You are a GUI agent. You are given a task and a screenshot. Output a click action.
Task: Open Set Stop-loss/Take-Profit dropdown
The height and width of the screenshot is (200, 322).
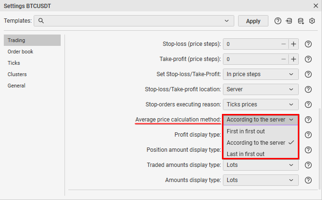261,74
